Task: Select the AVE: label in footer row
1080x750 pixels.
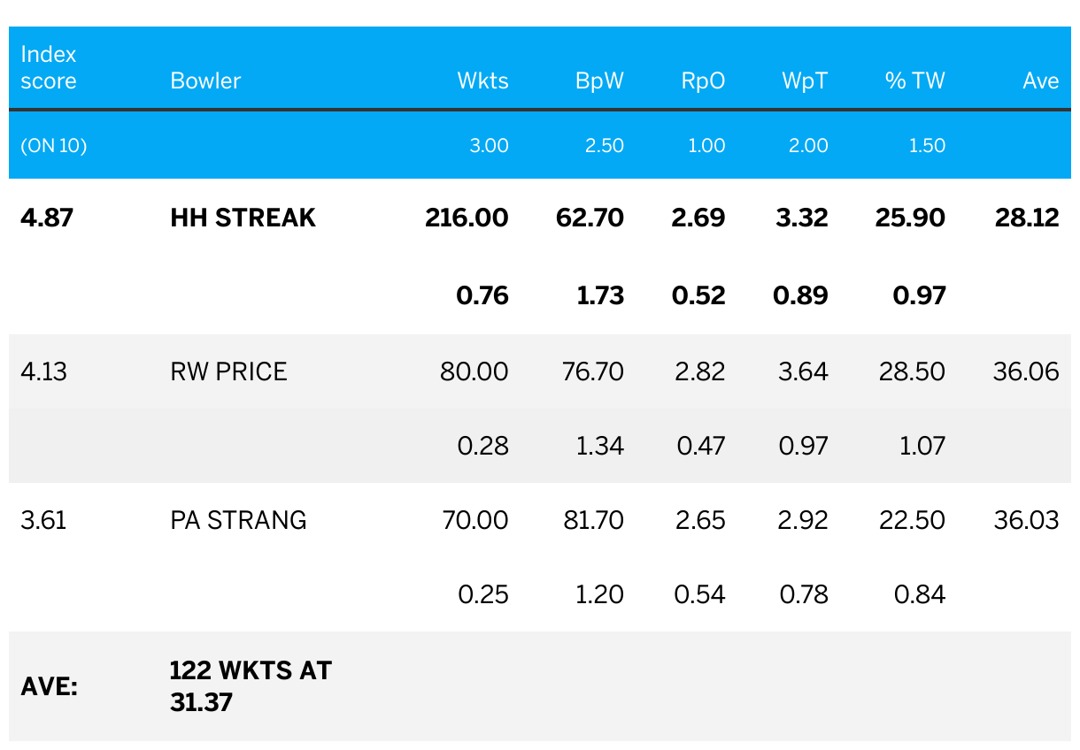Action: pyautogui.click(x=49, y=686)
